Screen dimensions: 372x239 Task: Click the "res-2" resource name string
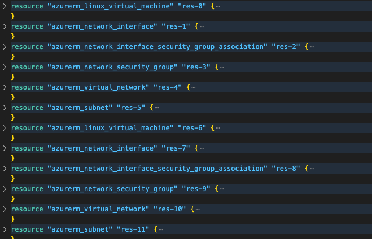click(286, 47)
